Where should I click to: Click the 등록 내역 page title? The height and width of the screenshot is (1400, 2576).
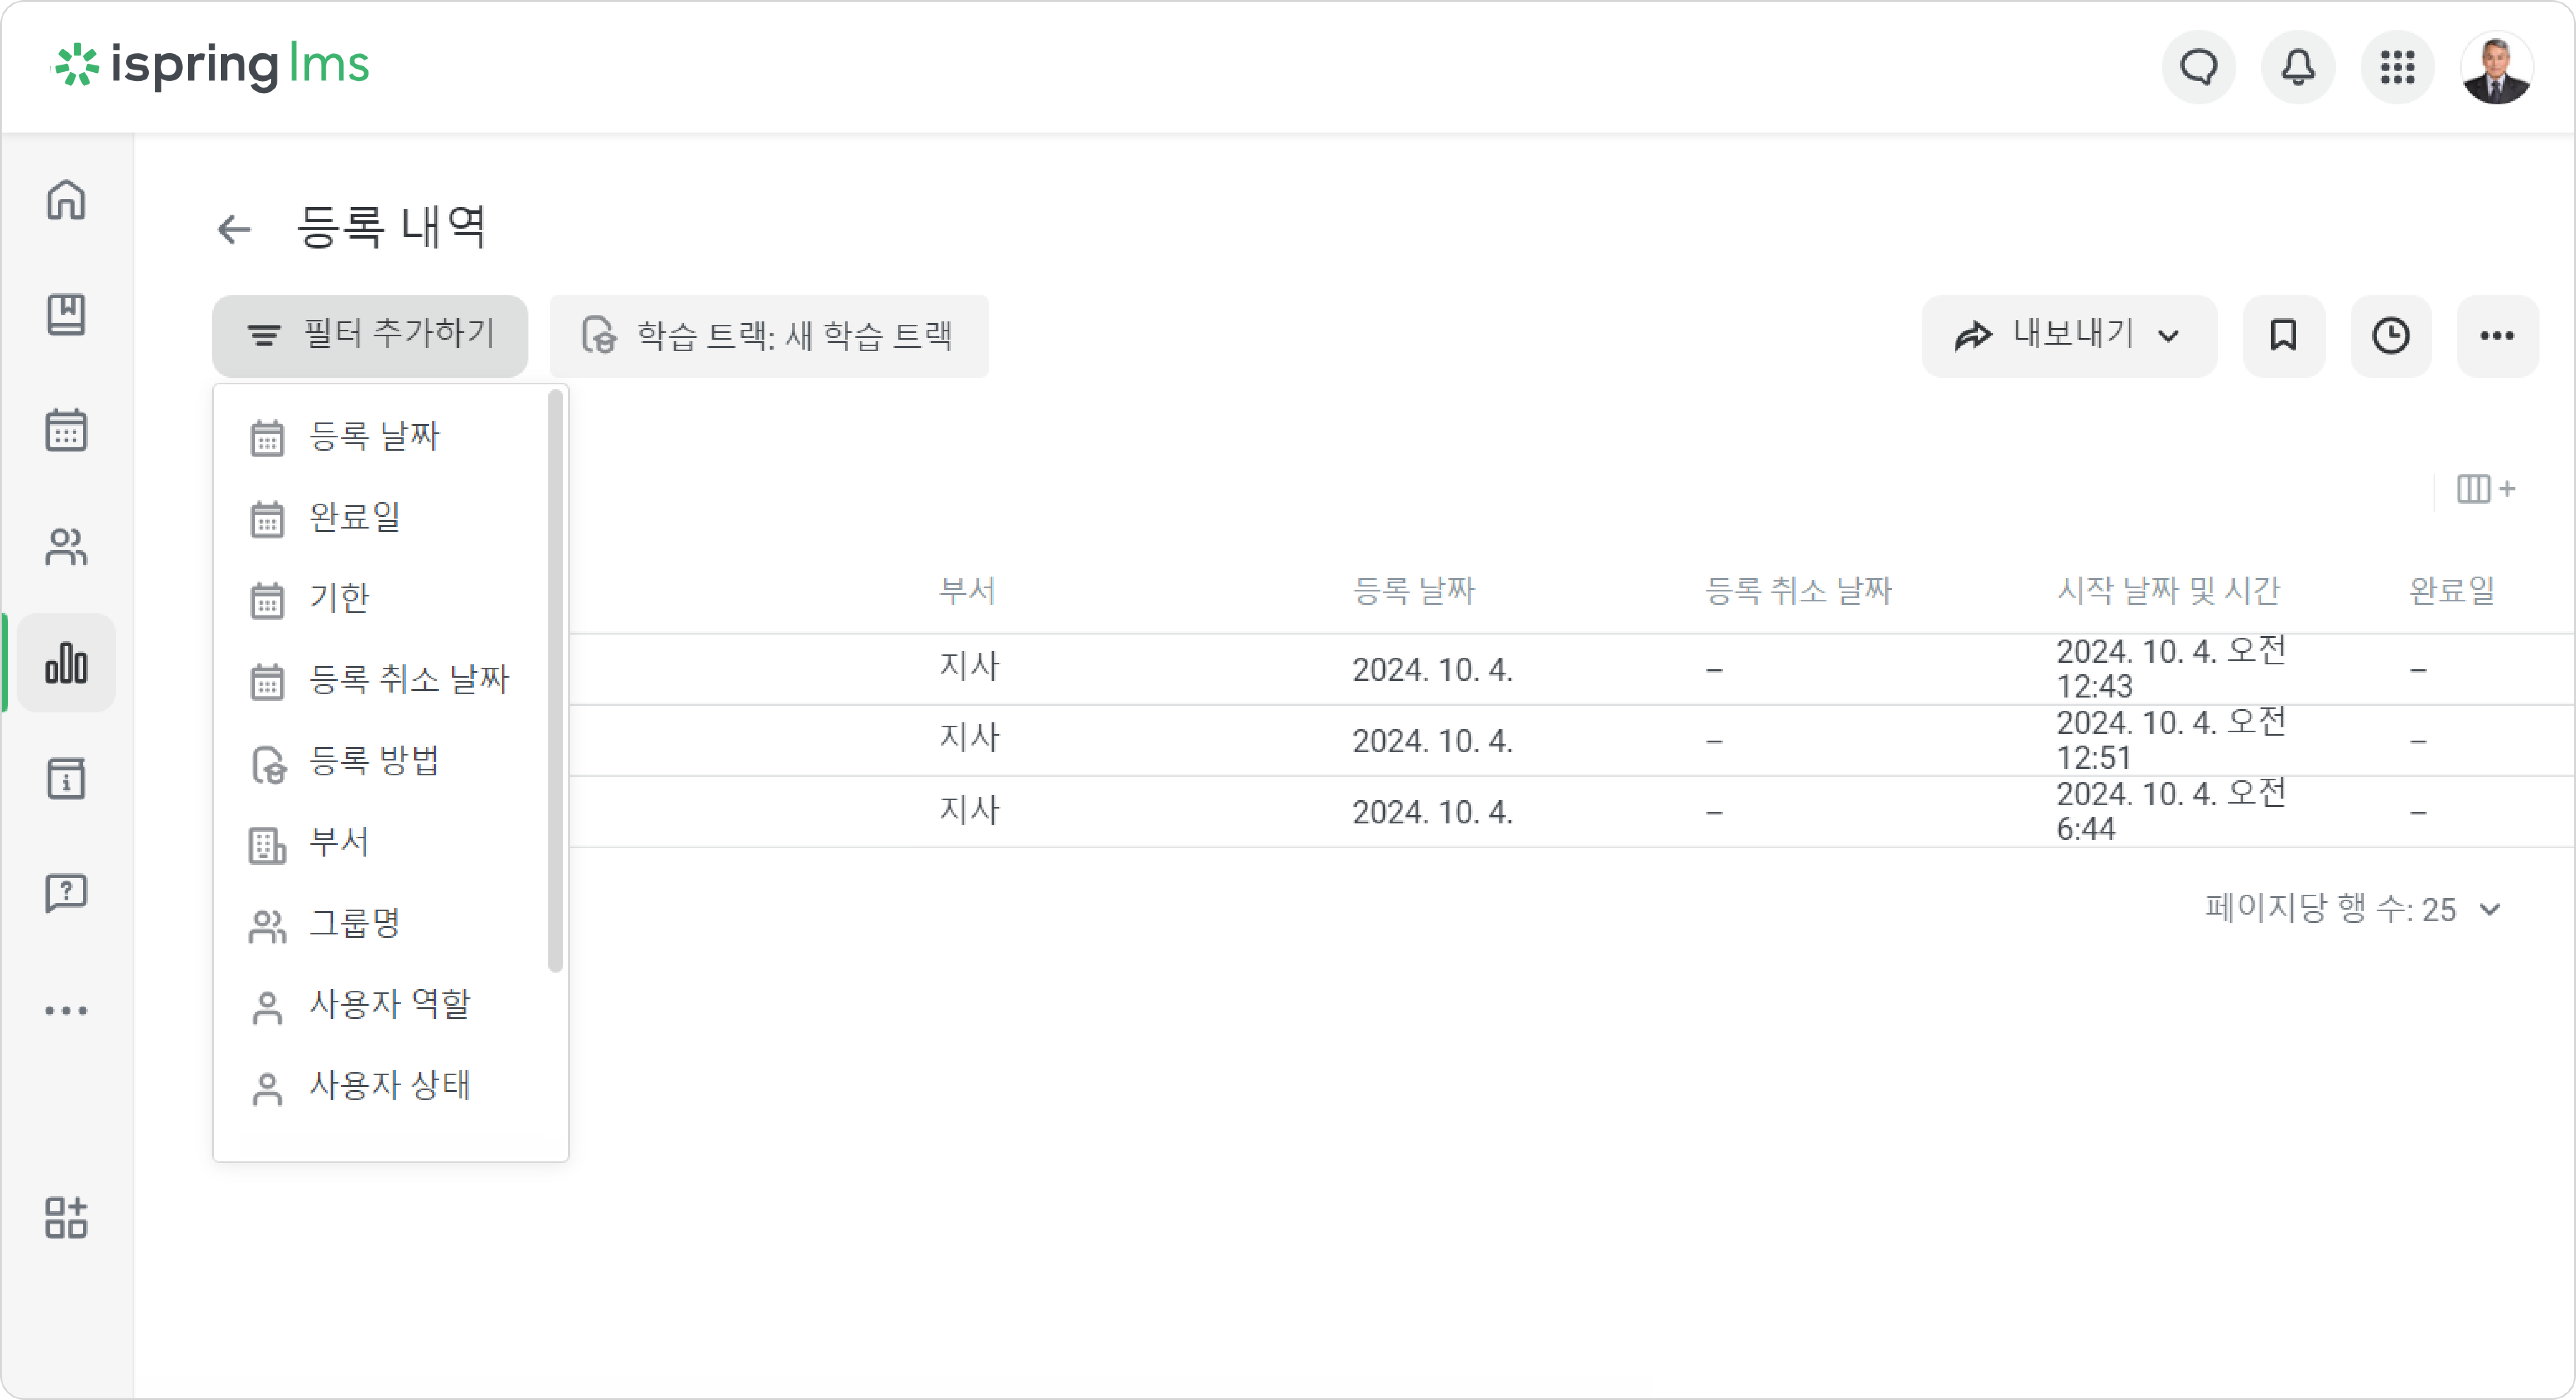tap(392, 227)
